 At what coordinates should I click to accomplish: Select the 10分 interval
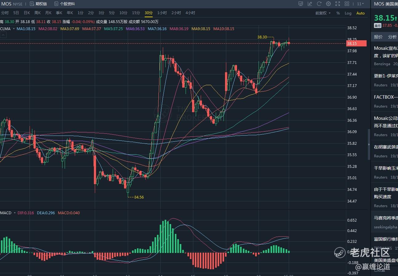(123, 13)
